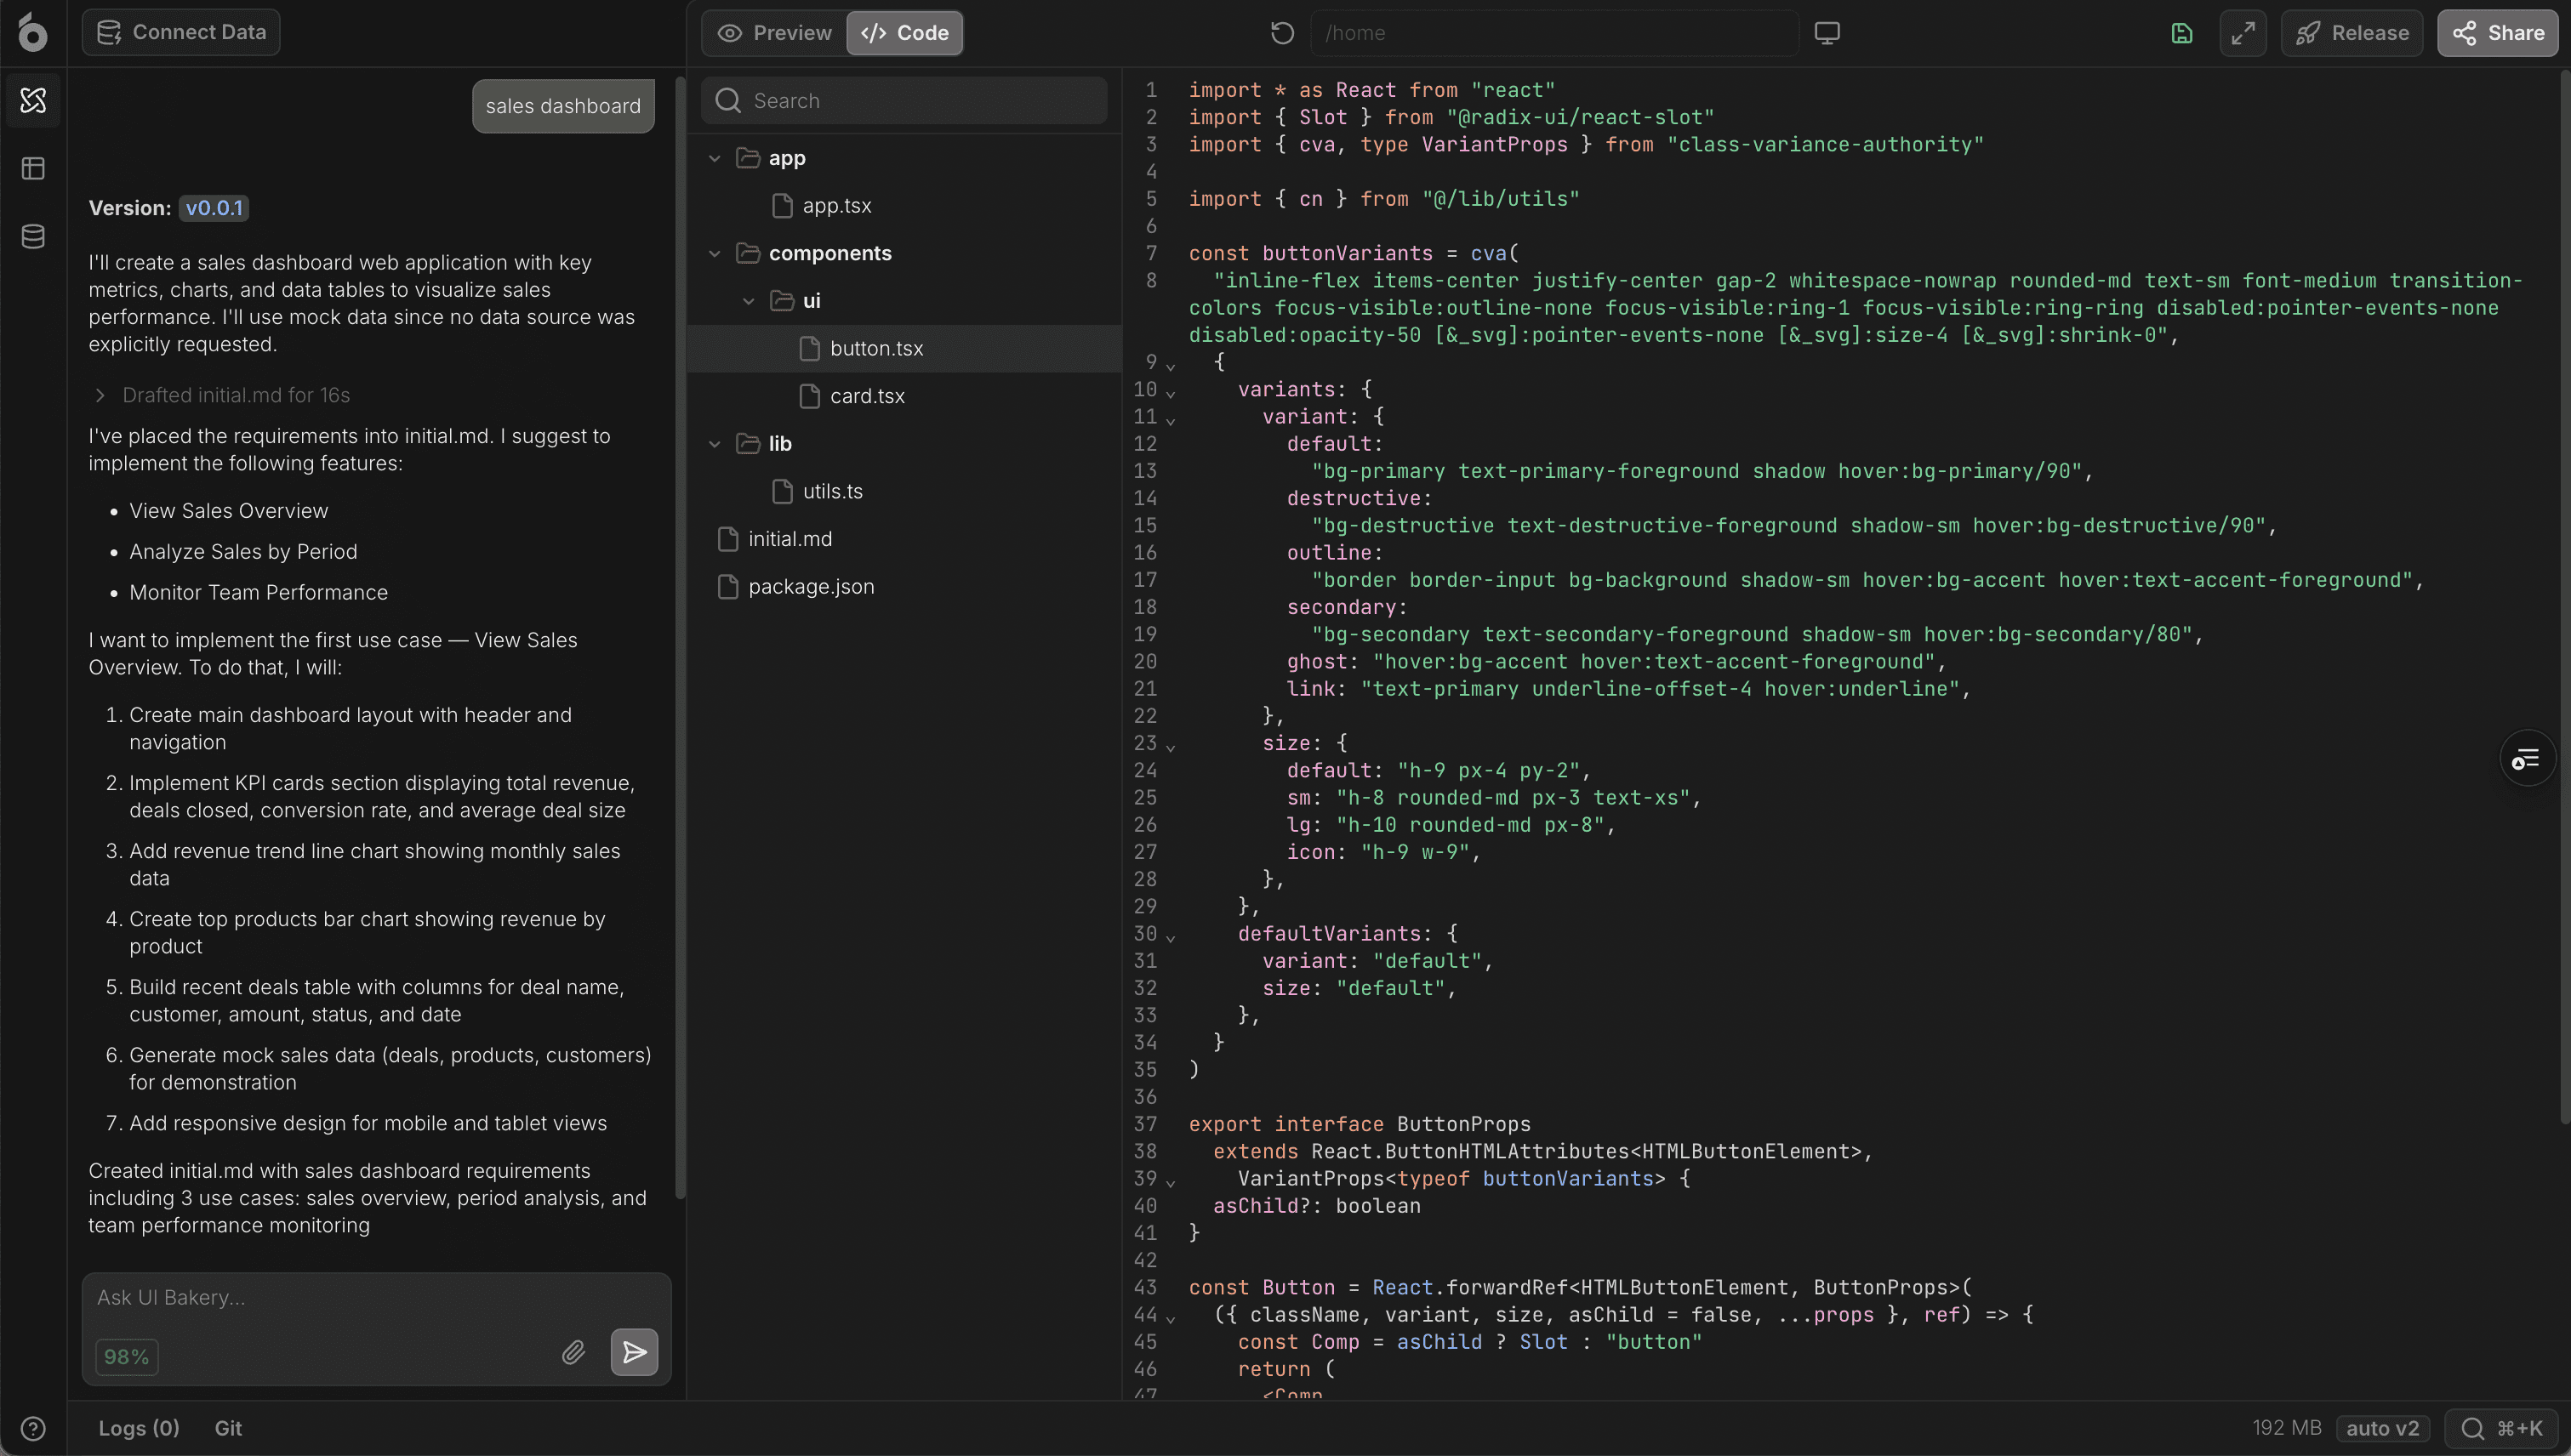Click the refresh preview icon
The height and width of the screenshot is (1456, 2571).
click(1281, 33)
